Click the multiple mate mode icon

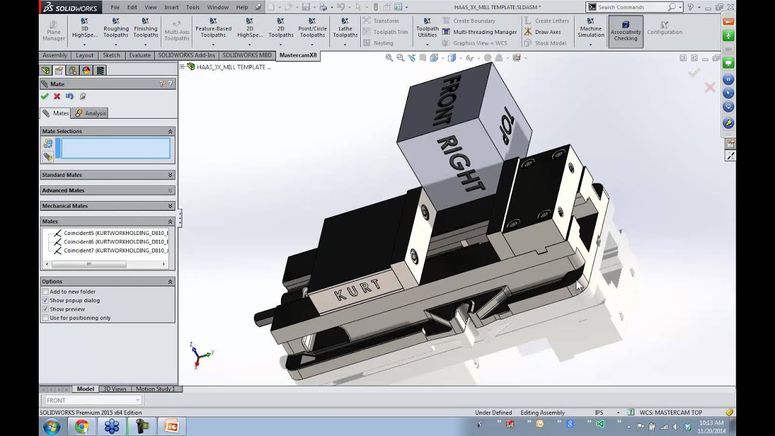tap(48, 157)
